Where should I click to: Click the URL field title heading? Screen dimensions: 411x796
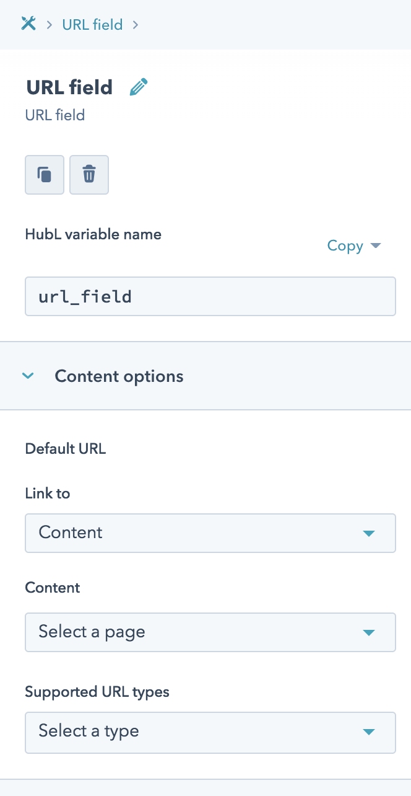point(69,87)
